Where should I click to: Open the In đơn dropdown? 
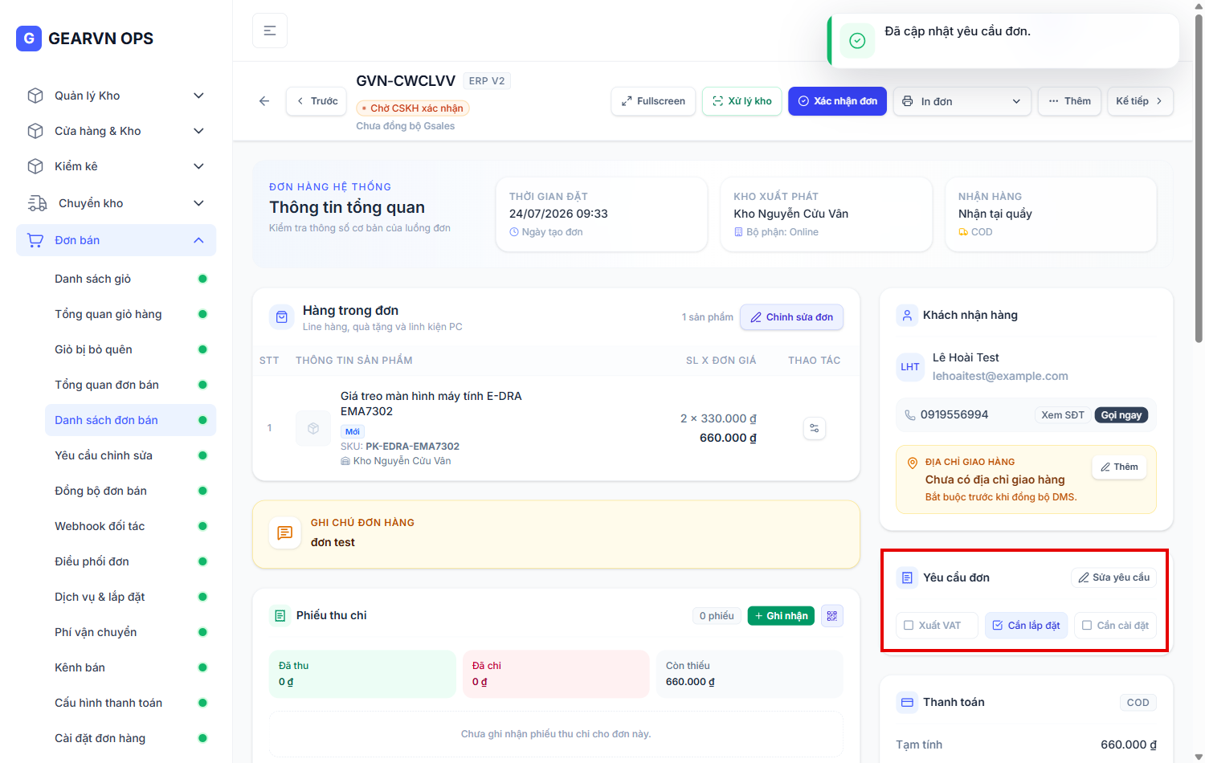tap(962, 101)
